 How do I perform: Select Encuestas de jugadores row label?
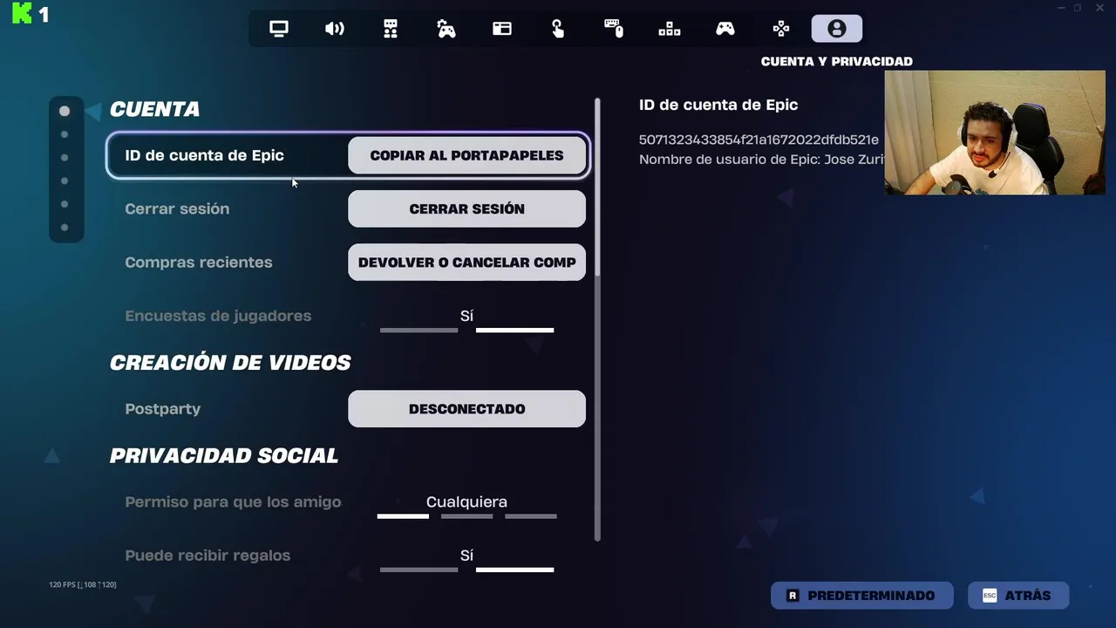click(218, 316)
